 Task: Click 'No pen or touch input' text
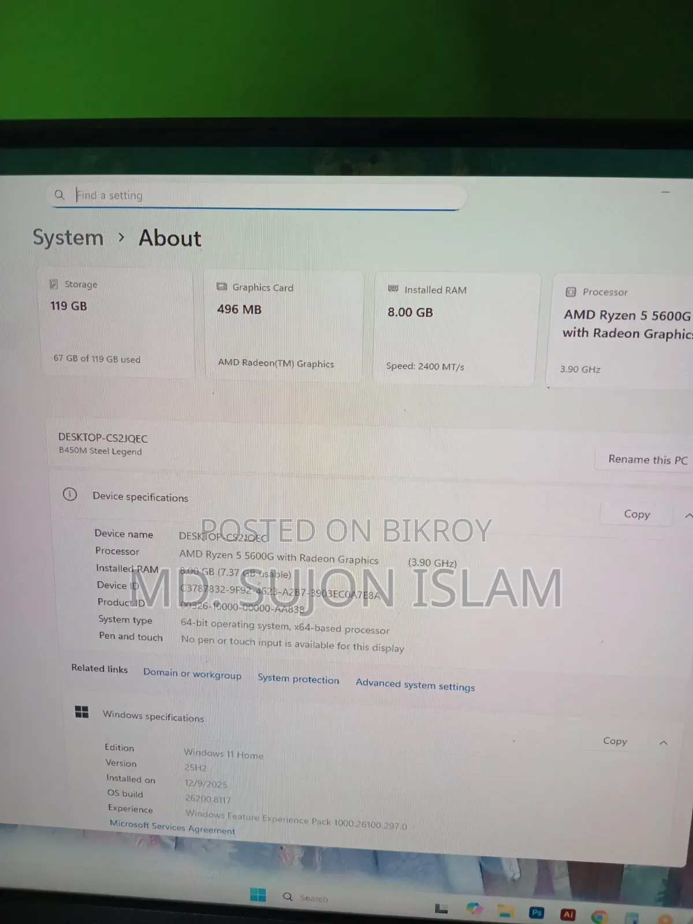[x=293, y=643]
